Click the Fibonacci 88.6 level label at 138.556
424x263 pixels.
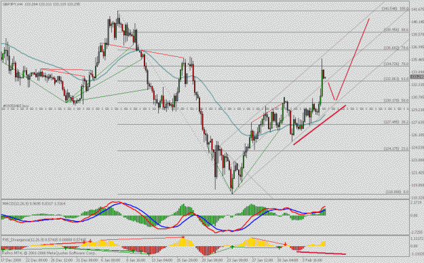click(x=396, y=30)
